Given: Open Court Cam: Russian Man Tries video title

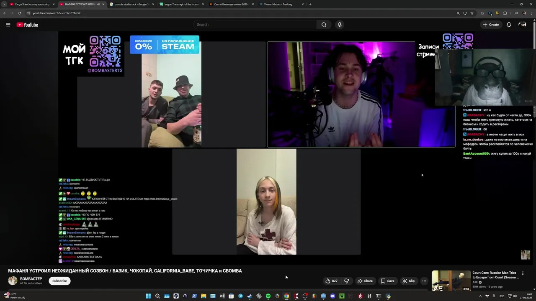Looking at the screenshot, I should click(x=495, y=275).
